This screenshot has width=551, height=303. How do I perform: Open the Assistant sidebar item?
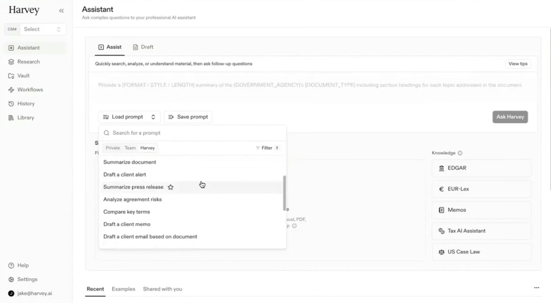pyautogui.click(x=35, y=48)
